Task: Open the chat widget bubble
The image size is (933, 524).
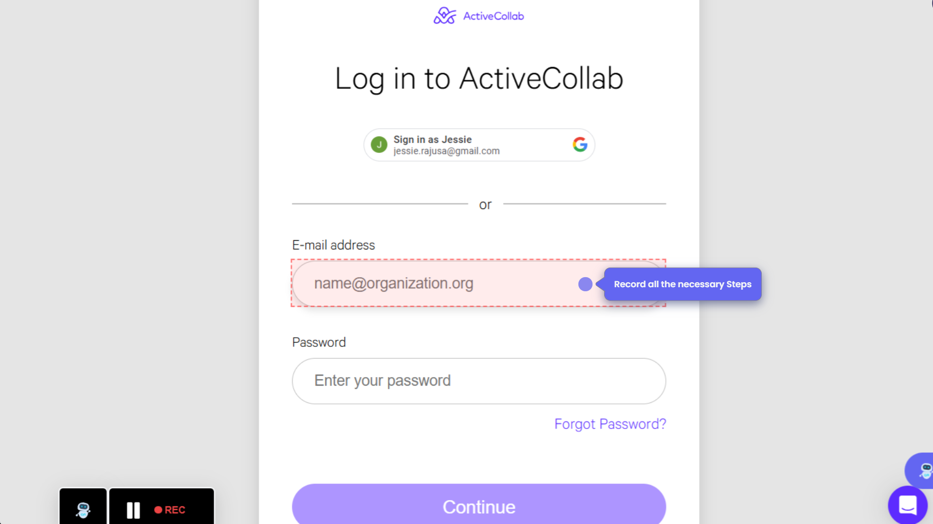Action: pos(907,505)
